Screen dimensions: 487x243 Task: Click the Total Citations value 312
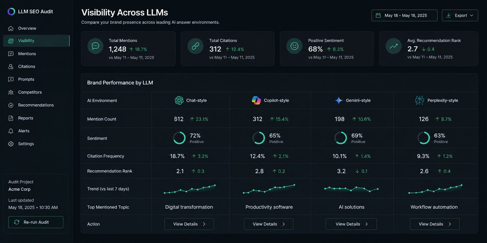(215, 49)
